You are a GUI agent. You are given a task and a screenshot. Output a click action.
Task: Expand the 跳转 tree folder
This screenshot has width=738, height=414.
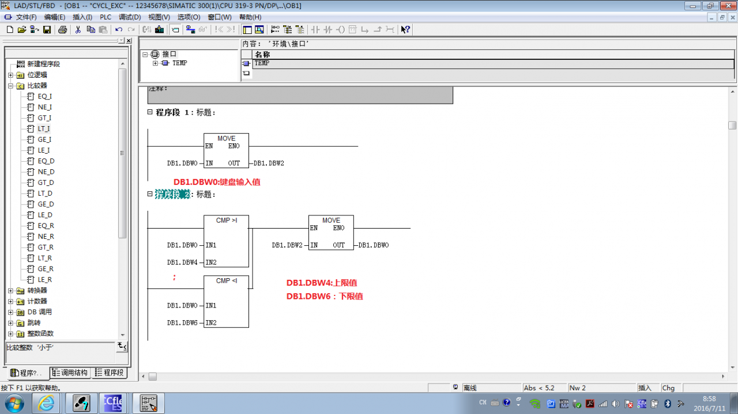(10, 323)
